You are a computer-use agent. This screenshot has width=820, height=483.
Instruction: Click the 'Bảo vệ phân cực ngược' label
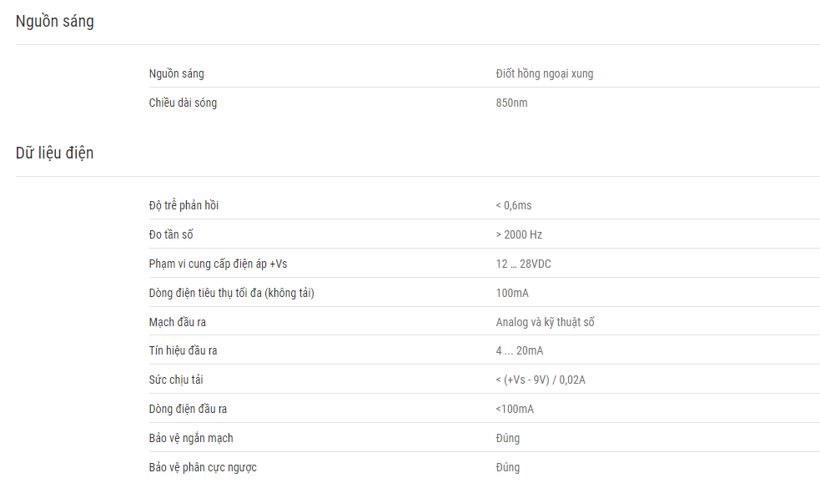[203, 467]
